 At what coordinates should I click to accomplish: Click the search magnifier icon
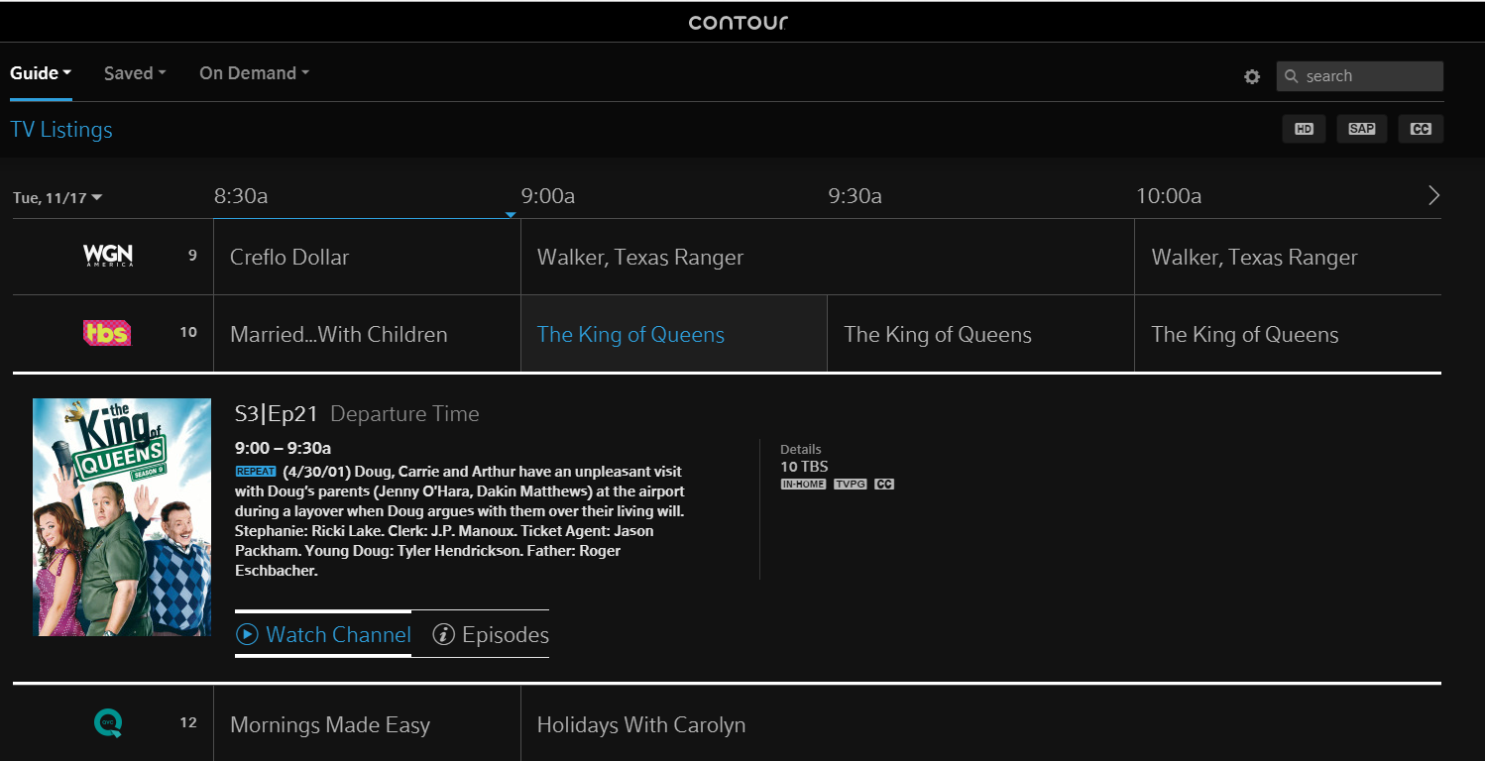1292,76
